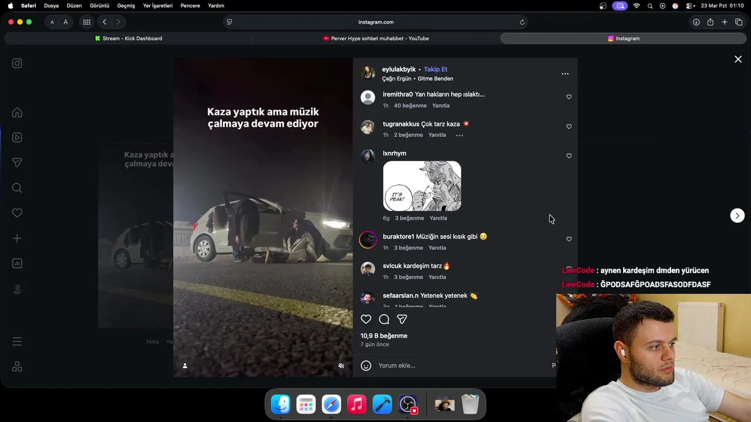This screenshot has height=422, width=751.
Task: Open Düzen menu
Action: tap(75, 6)
